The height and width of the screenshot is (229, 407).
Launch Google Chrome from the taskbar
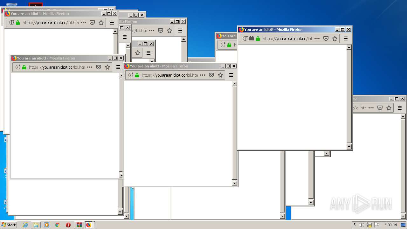point(57,225)
